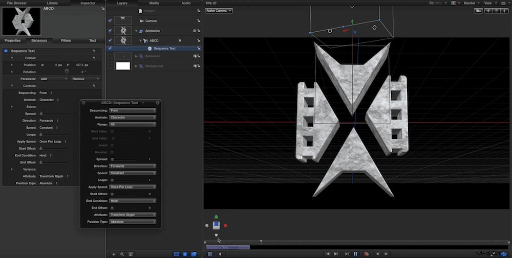Uncheck visibility of the Animation group
512x258 pixels.
tap(110, 30)
